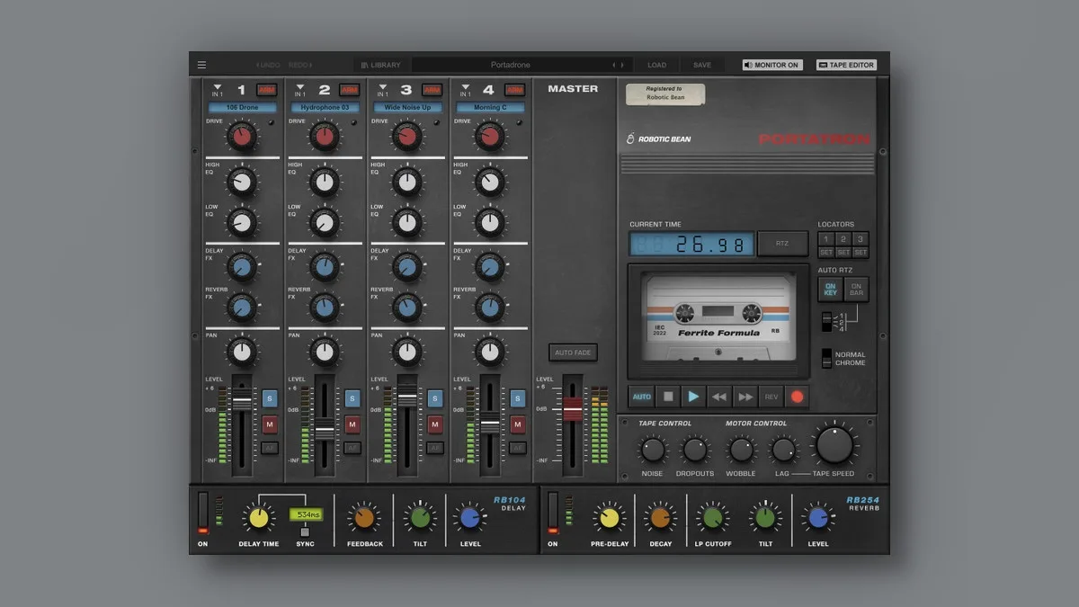Click the tape NOISE knob

(x=653, y=450)
